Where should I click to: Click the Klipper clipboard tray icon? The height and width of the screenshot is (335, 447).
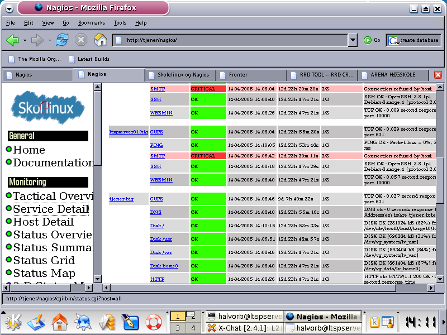pos(374,322)
